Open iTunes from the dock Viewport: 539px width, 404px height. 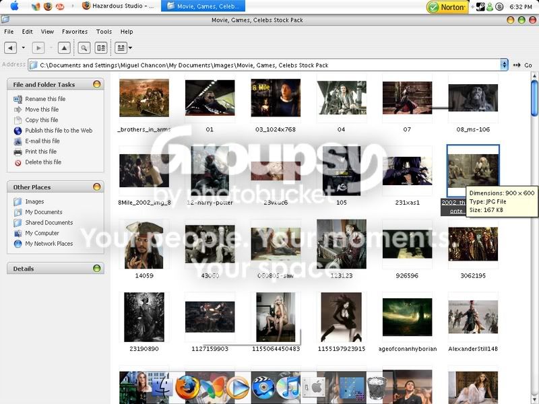click(x=288, y=388)
